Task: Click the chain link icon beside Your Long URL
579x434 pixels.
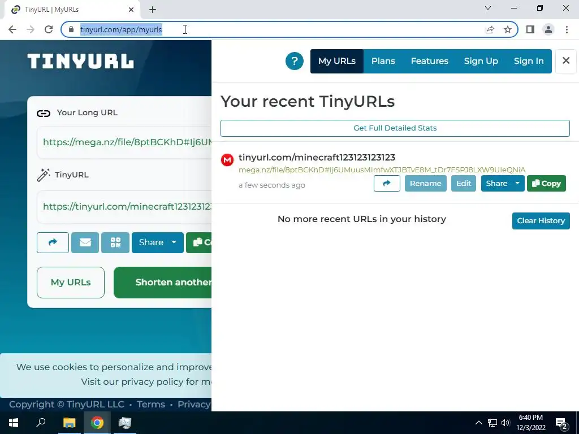Action: [x=44, y=113]
